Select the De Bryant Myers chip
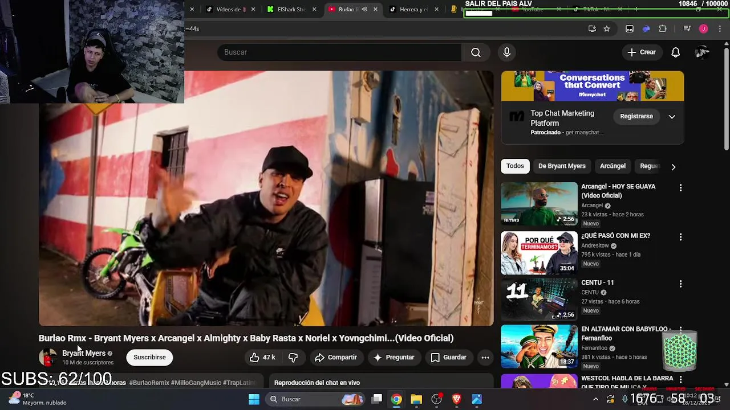 coord(562,166)
